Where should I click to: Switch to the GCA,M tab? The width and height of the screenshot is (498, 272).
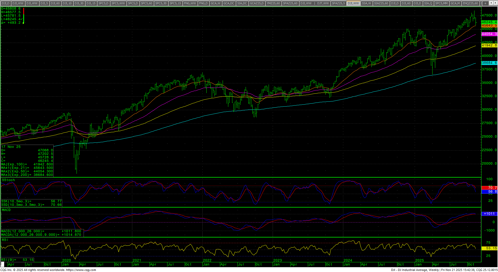455,3
